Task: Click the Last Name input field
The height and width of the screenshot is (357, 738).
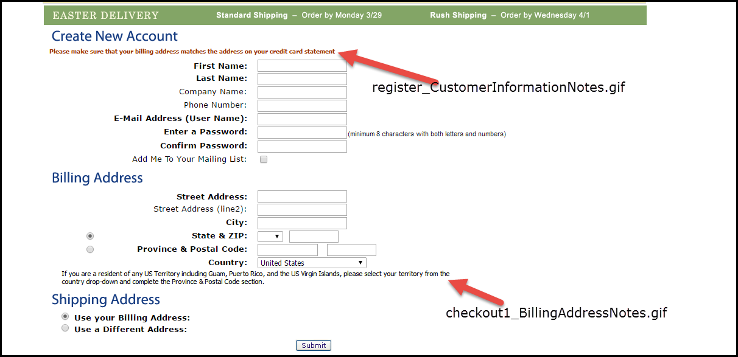Action: 302,79
